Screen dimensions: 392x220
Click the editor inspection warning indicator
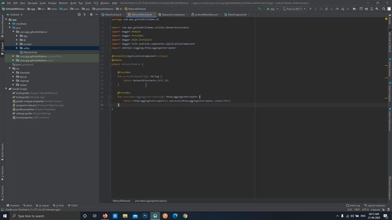pos(386,19)
